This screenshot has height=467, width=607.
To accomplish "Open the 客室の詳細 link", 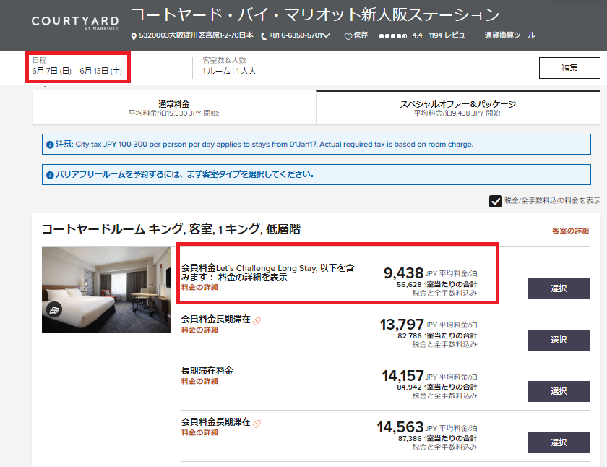I will (x=570, y=231).
